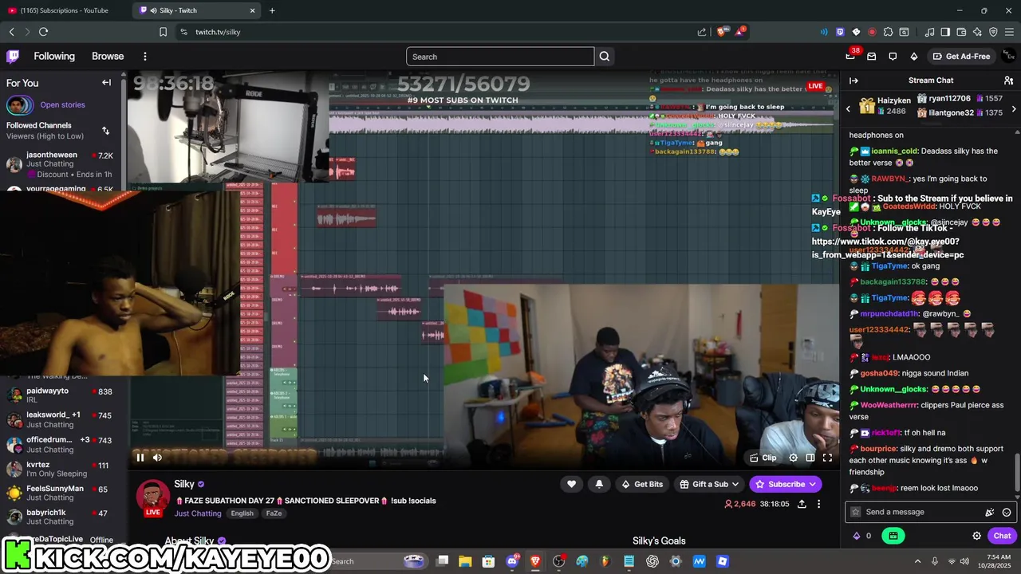This screenshot has height=574, width=1021.
Task: Click the Browse nav item
Action: coord(108,57)
